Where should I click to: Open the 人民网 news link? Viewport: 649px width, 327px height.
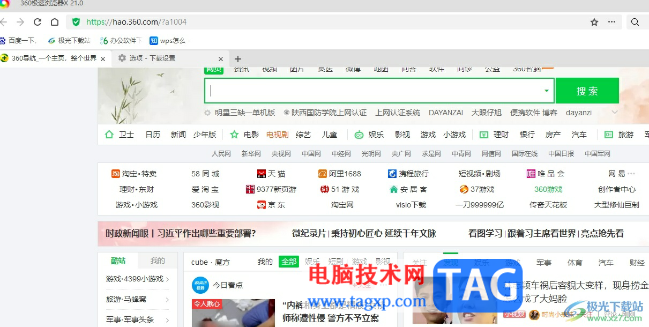[x=221, y=153]
